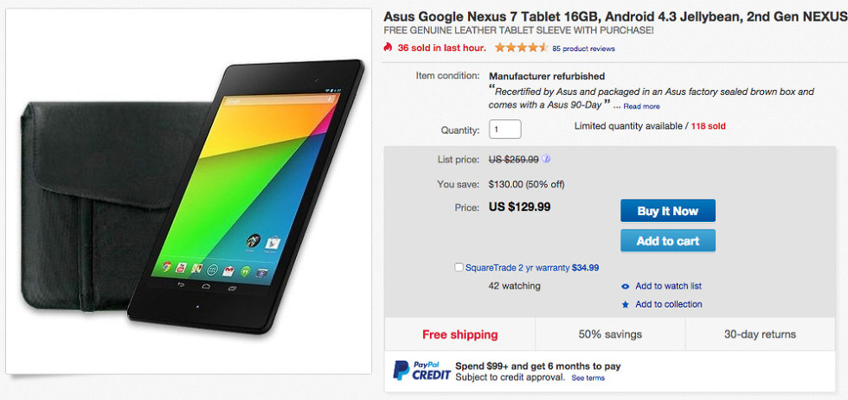Click the 118 sold link

click(x=708, y=126)
